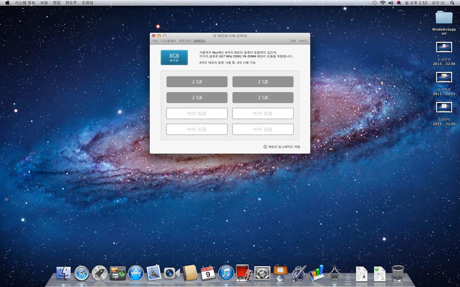
Task: Click the 메모리 업그레이드 지침 link
Action: pos(284,147)
